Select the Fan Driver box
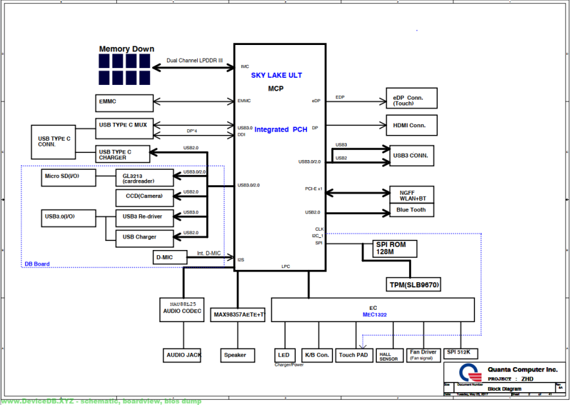574x405 pixels. tap(423, 355)
